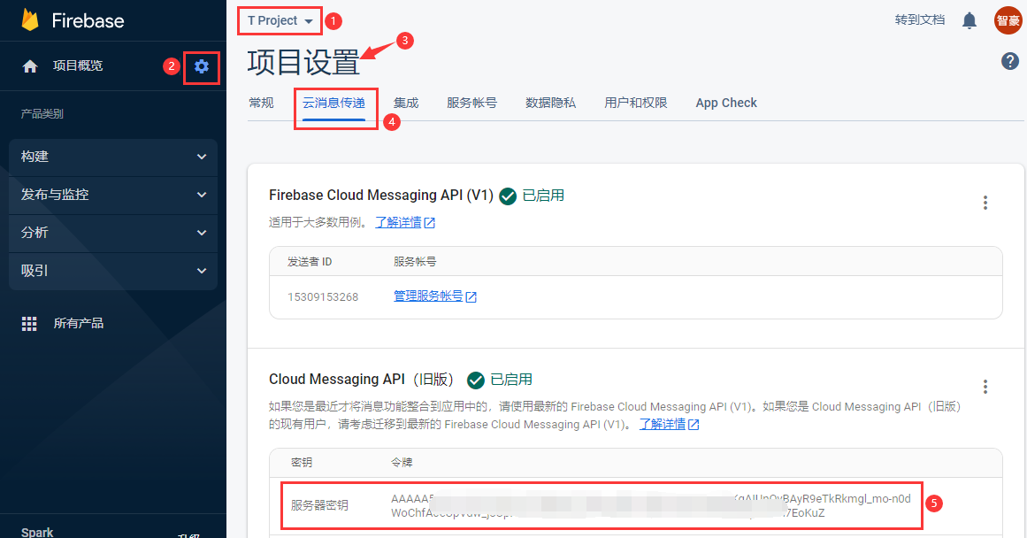This screenshot has width=1027, height=538.
Task: Open the 服务帐号 tab
Action: click(x=471, y=103)
